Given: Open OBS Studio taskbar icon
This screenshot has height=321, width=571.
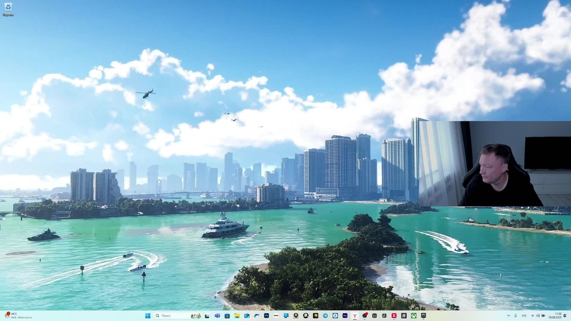Looking at the screenshot, I should [x=365, y=316].
